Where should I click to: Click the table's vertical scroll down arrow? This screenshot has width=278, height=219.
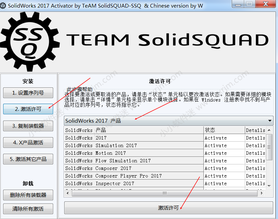(x=270, y=186)
